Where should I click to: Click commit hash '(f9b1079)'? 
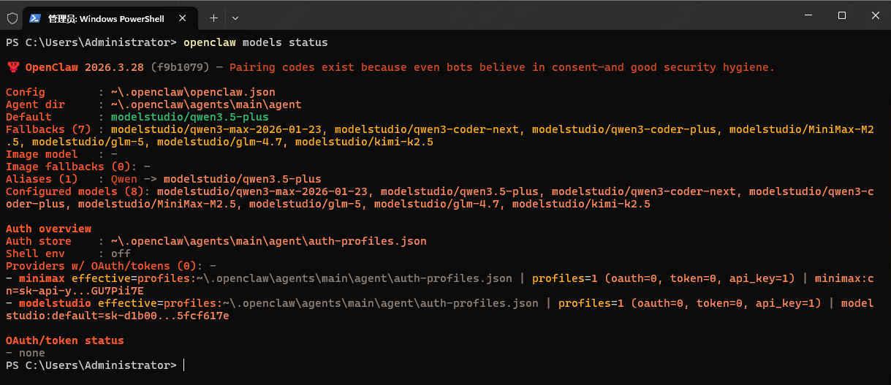coord(181,67)
